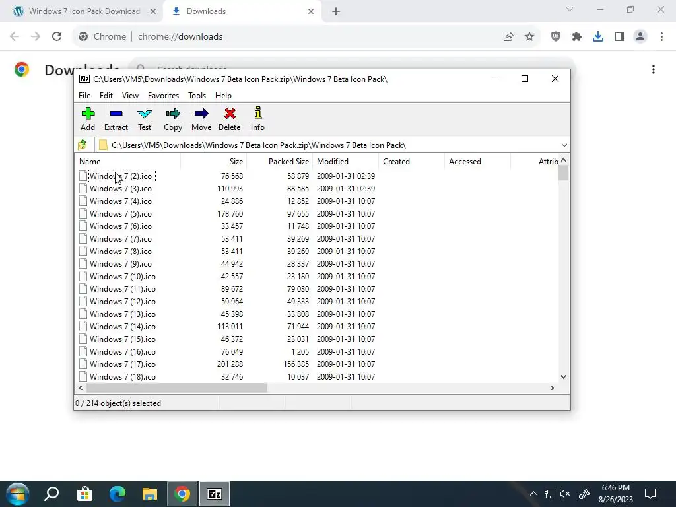Viewport: 676px width, 507px height.
Task: Open Chrome profile avatar
Action: [x=640, y=37]
